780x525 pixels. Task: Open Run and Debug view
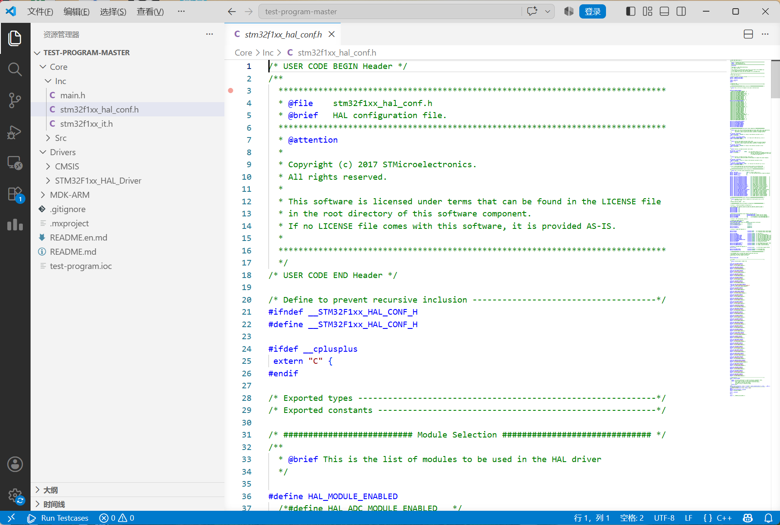pyautogui.click(x=15, y=132)
